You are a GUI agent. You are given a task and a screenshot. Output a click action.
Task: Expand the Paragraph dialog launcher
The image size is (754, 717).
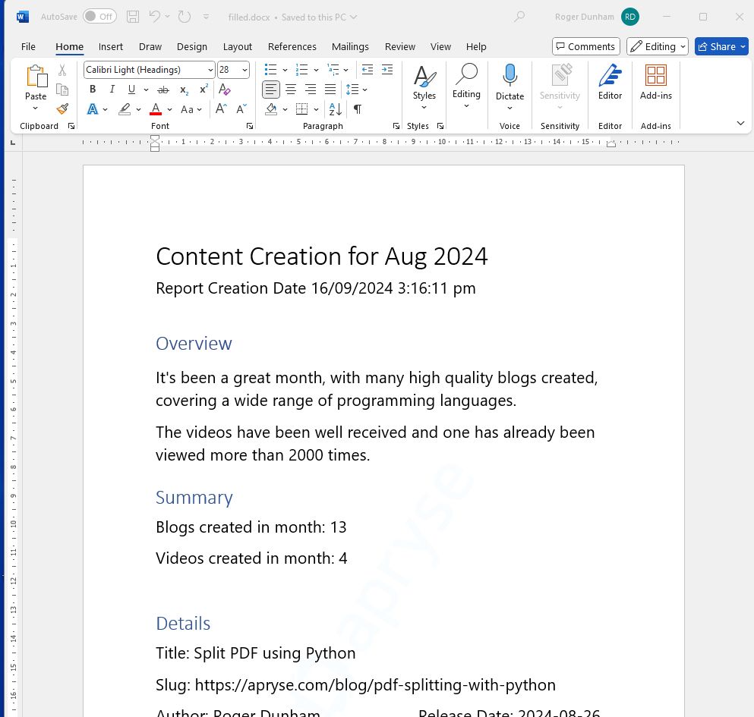coord(396,126)
